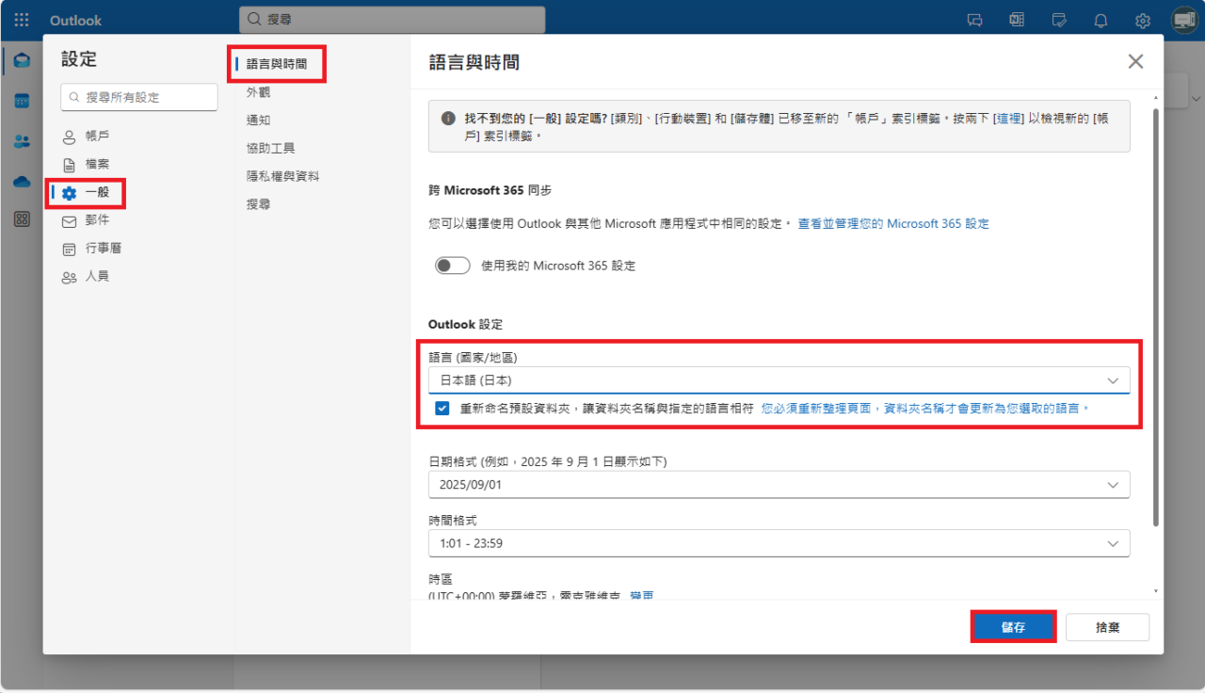Open the My Day note icon in header

click(1059, 20)
